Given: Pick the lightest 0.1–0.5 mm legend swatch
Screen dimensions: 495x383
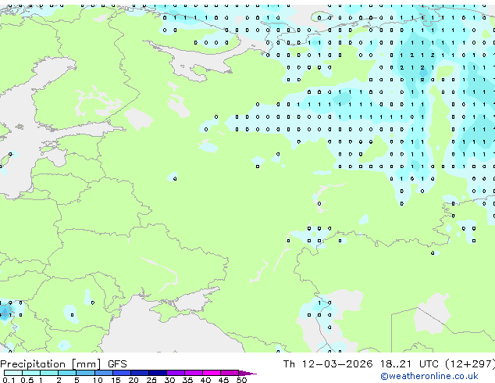Looking at the screenshot, I should pos(13,373).
